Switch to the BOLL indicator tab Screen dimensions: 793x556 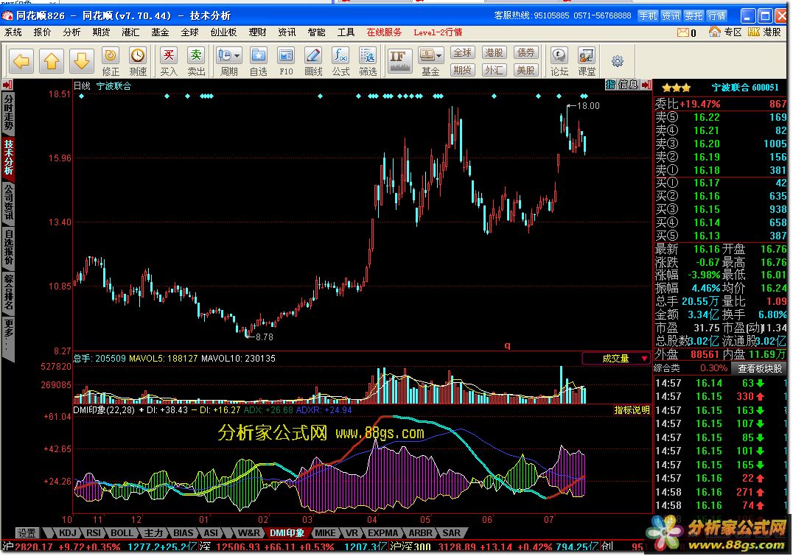122,532
